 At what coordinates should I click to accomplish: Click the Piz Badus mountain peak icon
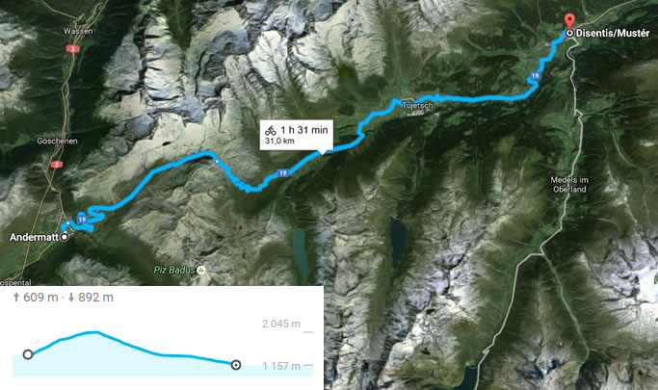(x=201, y=270)
